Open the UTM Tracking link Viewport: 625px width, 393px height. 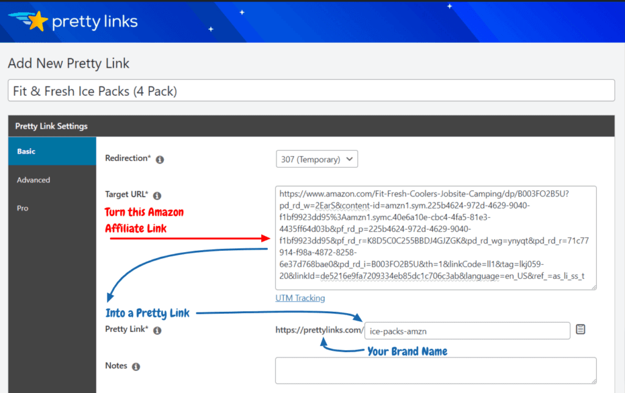[x=300, y=298]
